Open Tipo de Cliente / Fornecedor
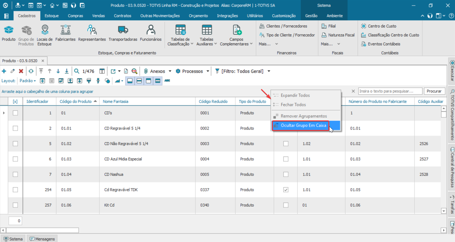The height and width of the screenshot is (242, 455). 287,35
